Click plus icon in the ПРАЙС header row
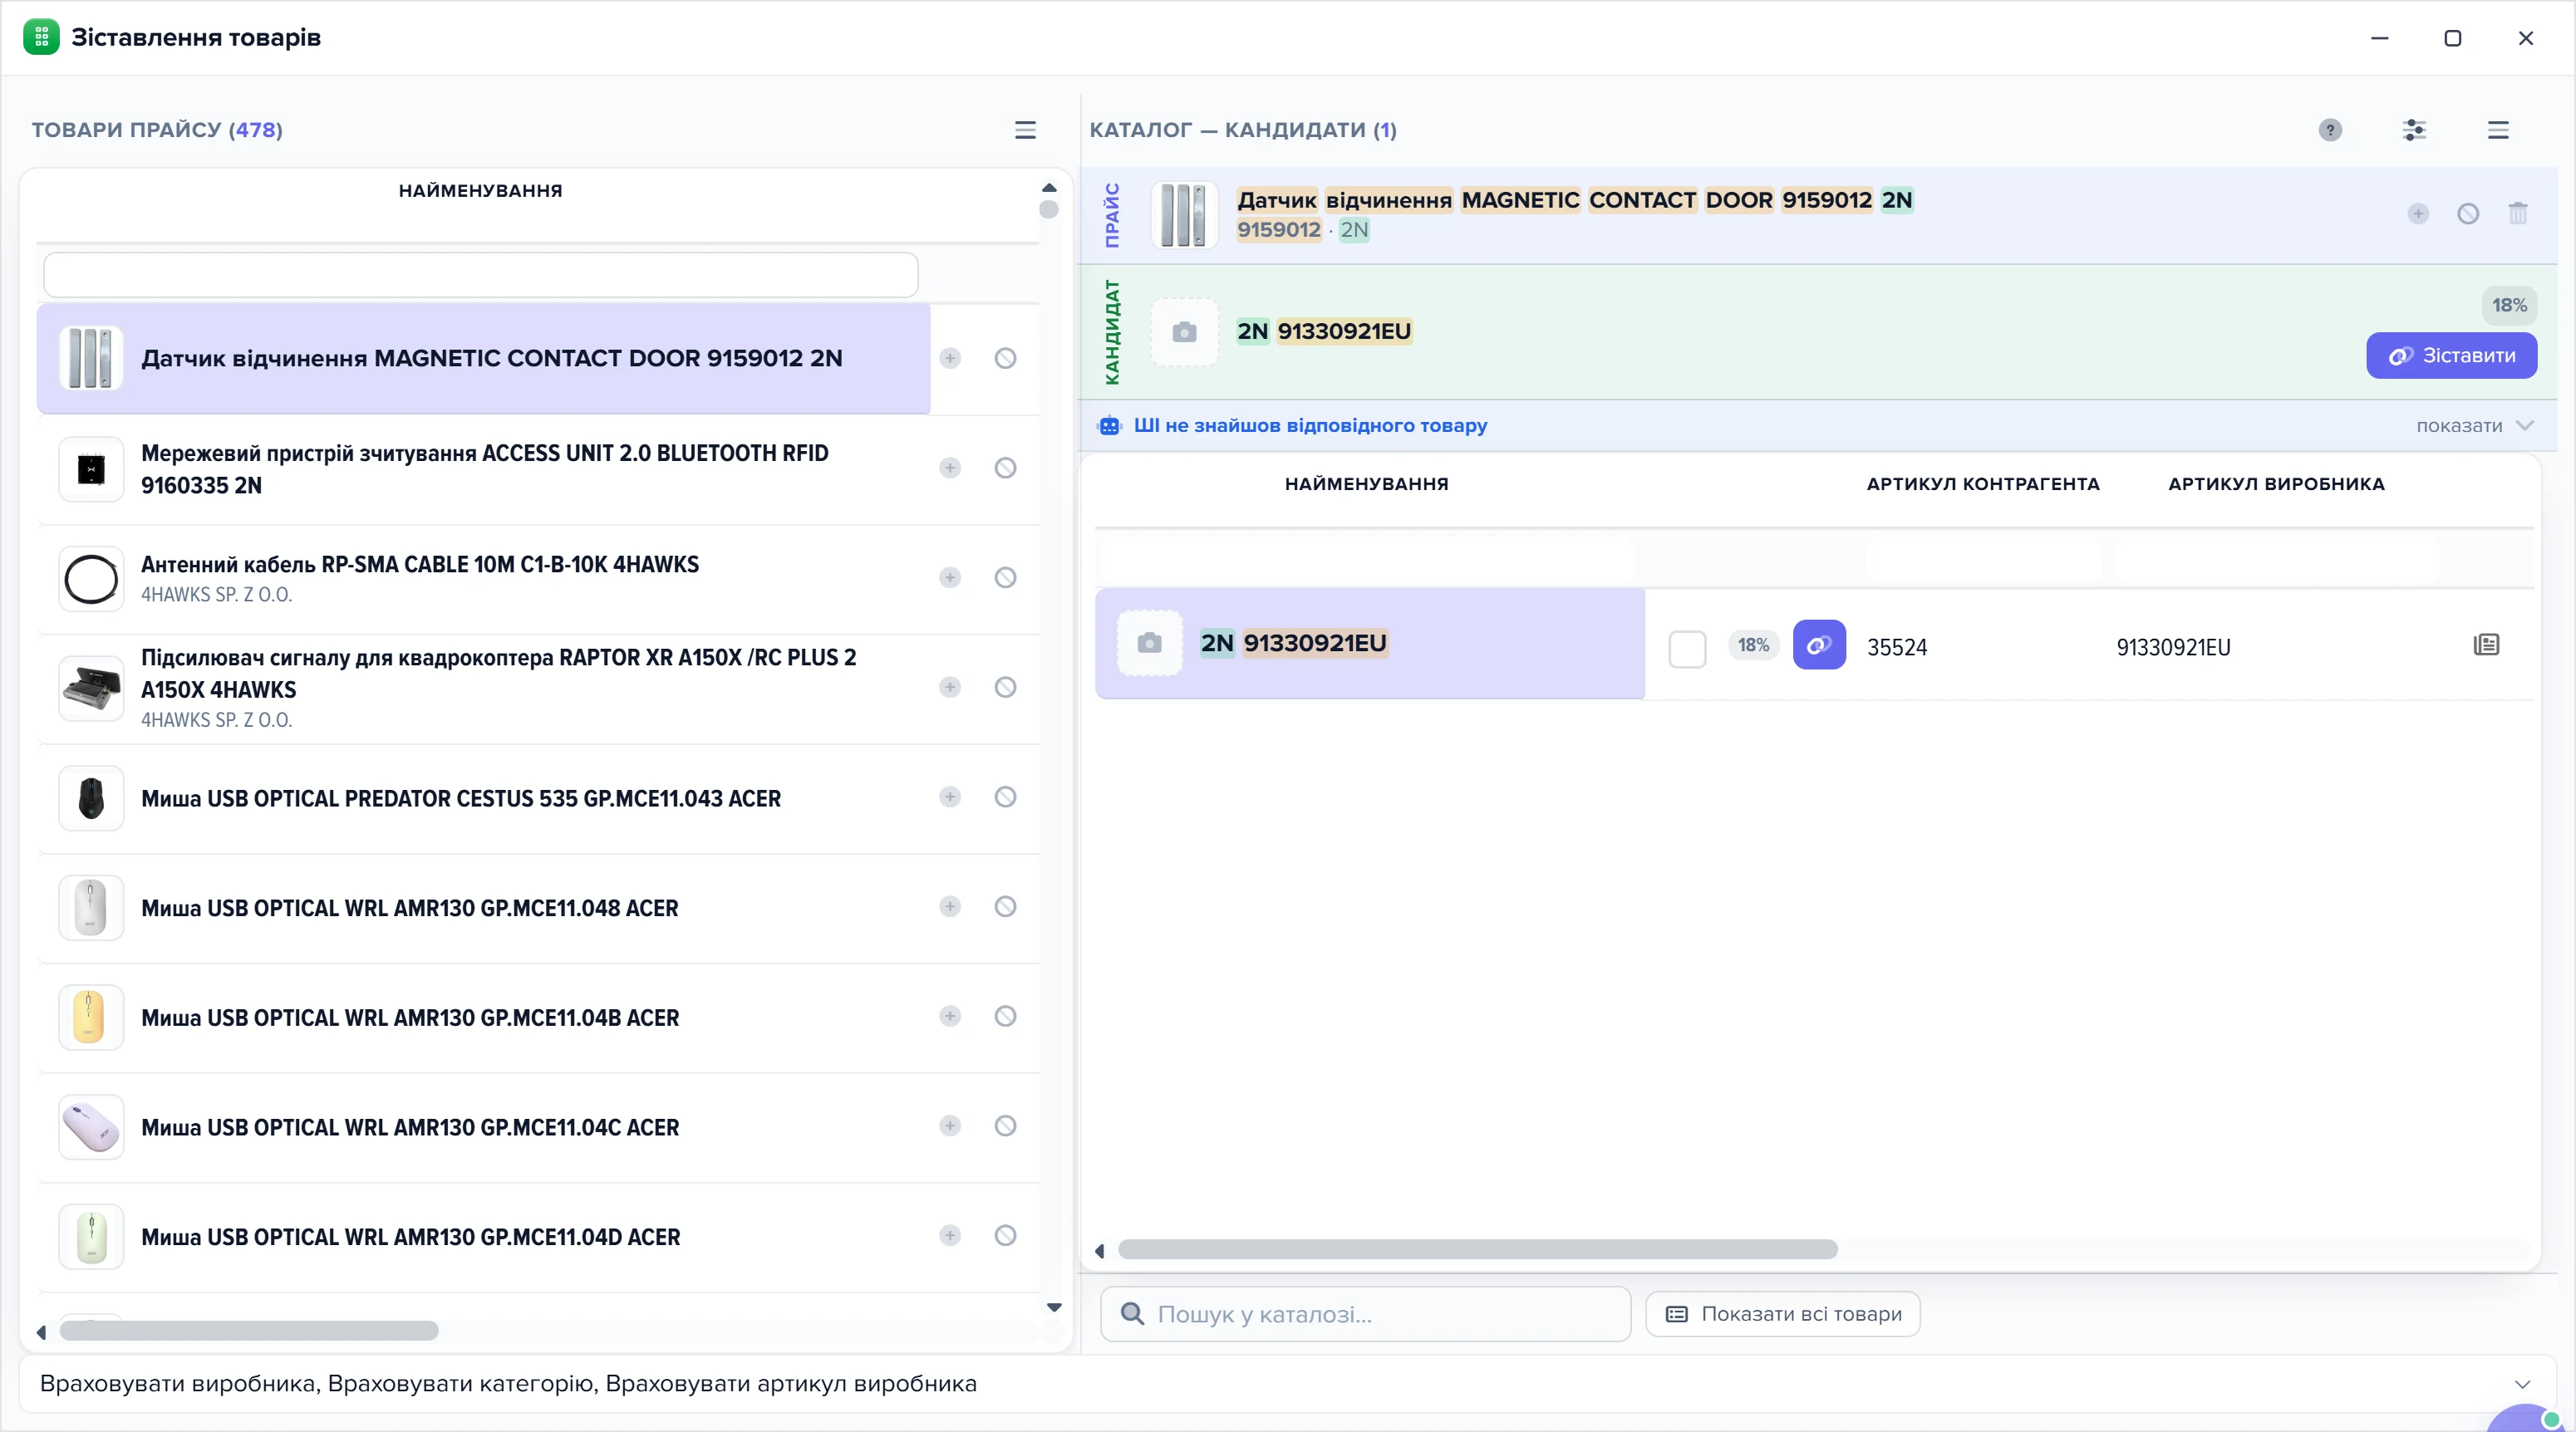2576x1432 pixels. (x=2418, y=213)
